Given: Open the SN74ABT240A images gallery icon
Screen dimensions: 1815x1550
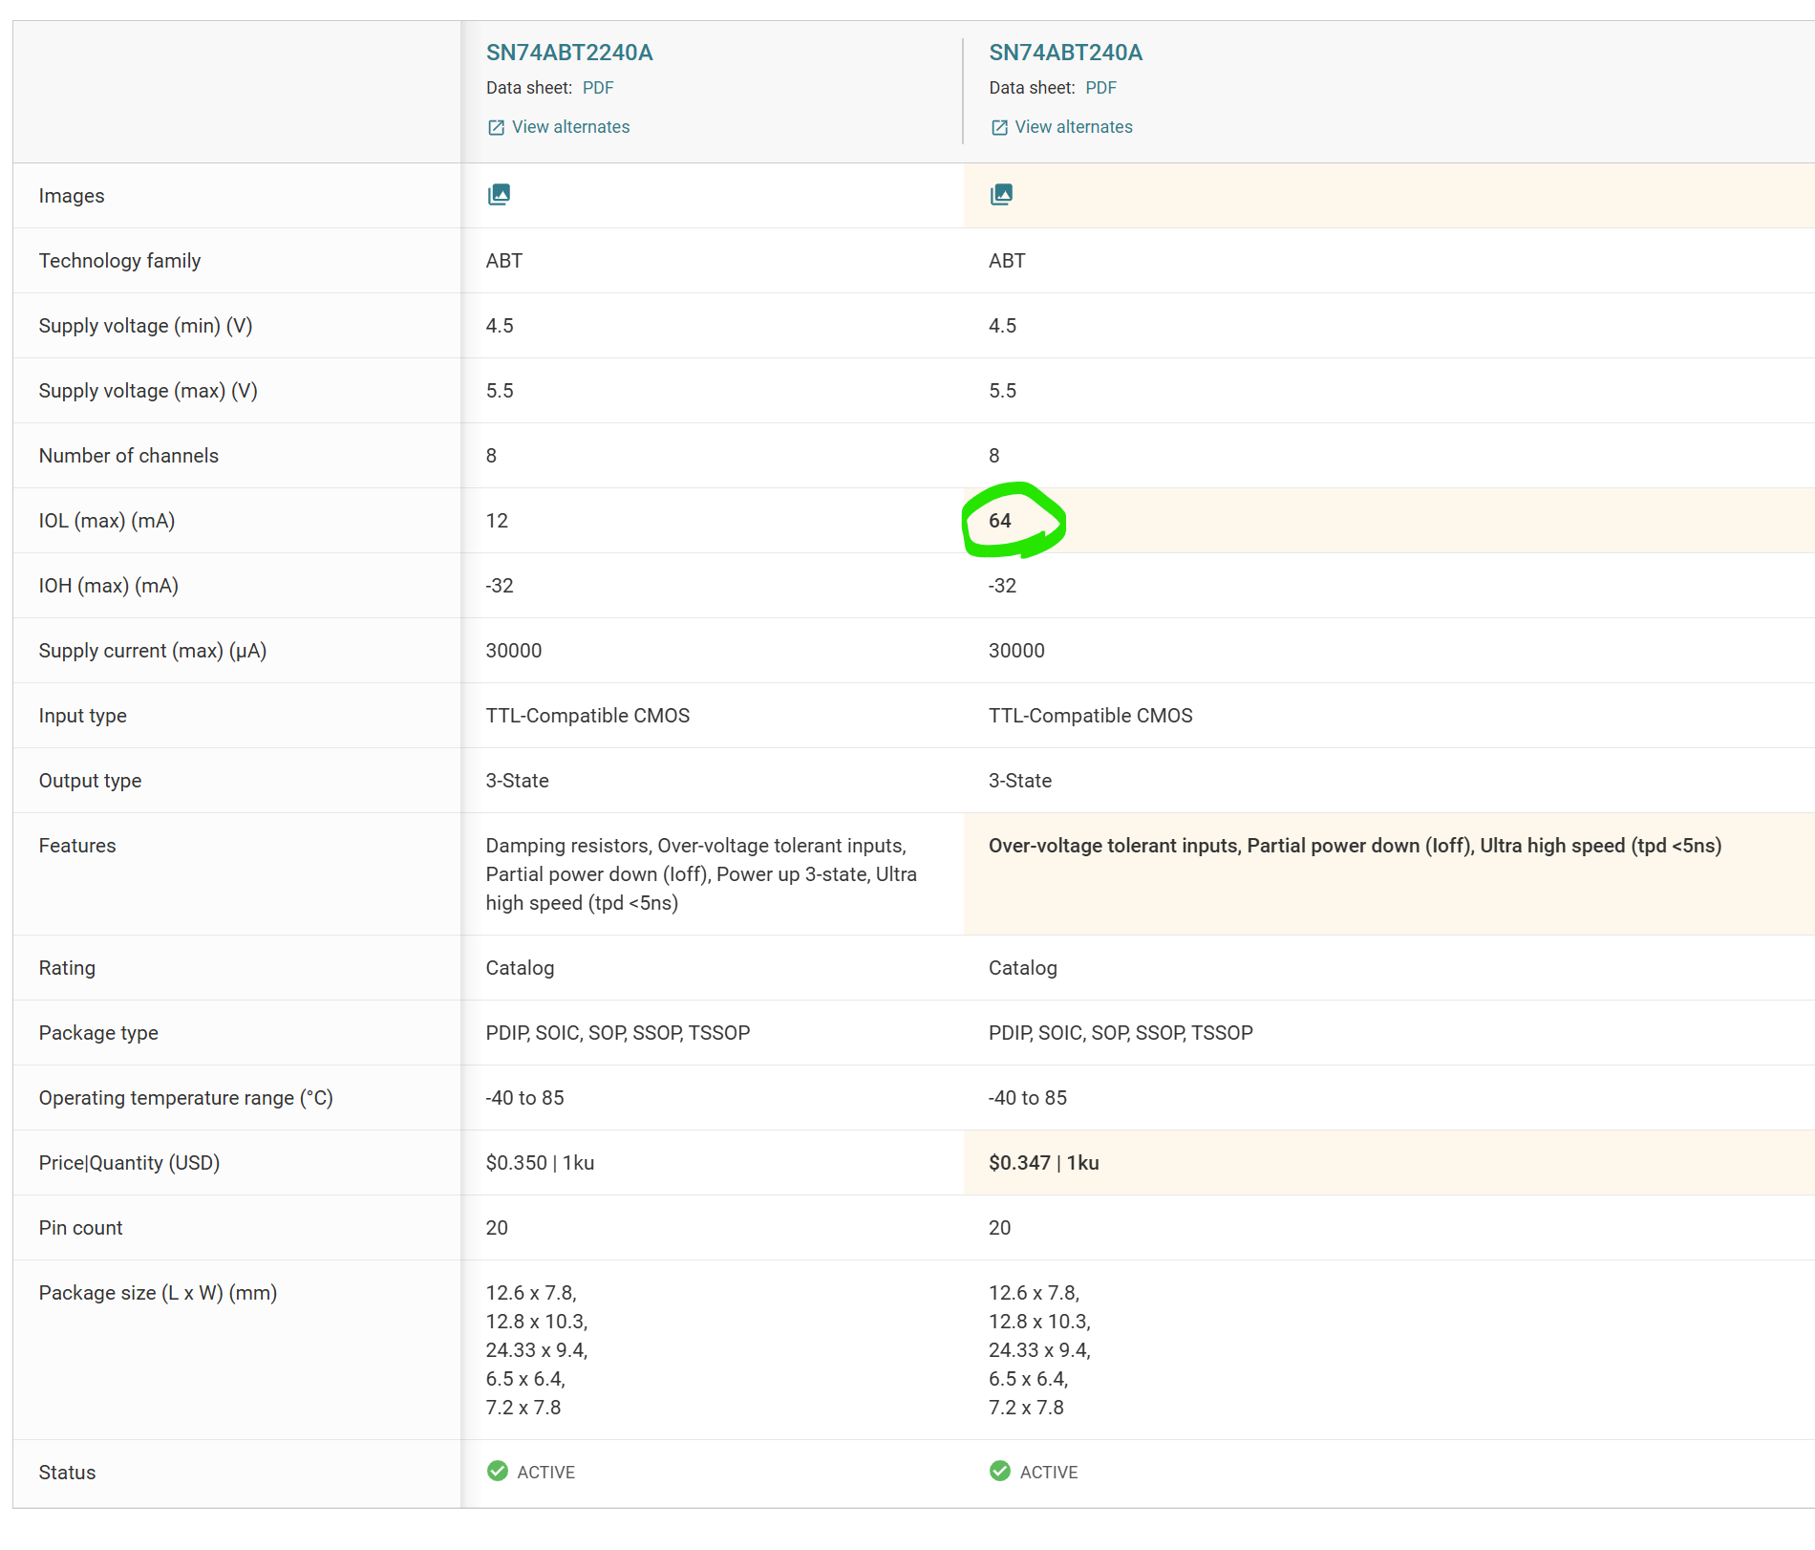Looking at the screenshot, I should (x=1001, y=195).
